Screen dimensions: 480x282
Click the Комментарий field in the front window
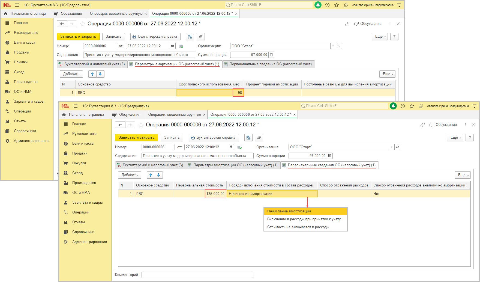pos(197,275)
